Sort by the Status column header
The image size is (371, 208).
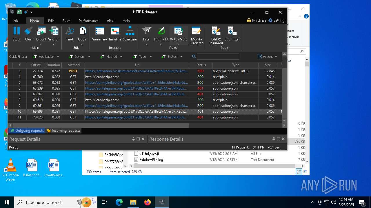pos(201,65)
